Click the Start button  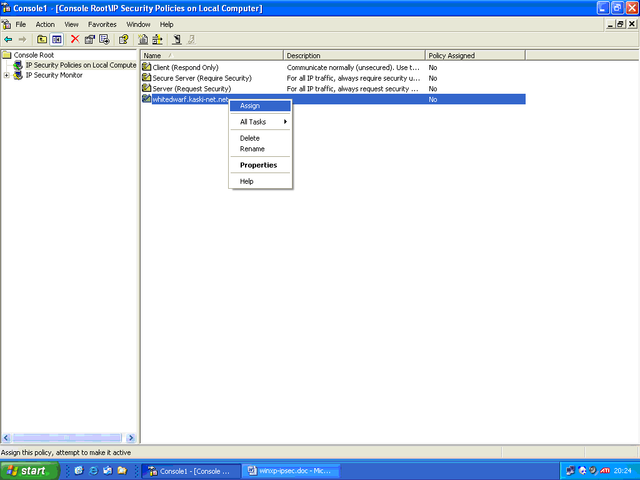(29, 471)
